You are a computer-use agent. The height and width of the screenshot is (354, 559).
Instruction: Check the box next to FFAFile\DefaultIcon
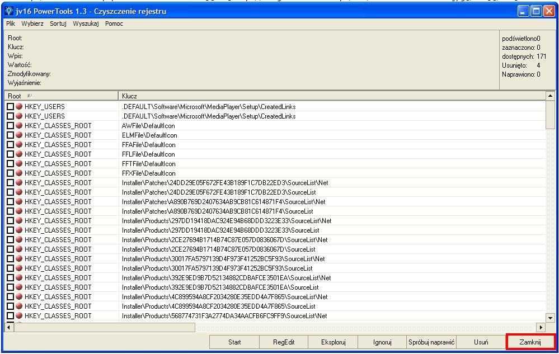(x=10, y=145)
